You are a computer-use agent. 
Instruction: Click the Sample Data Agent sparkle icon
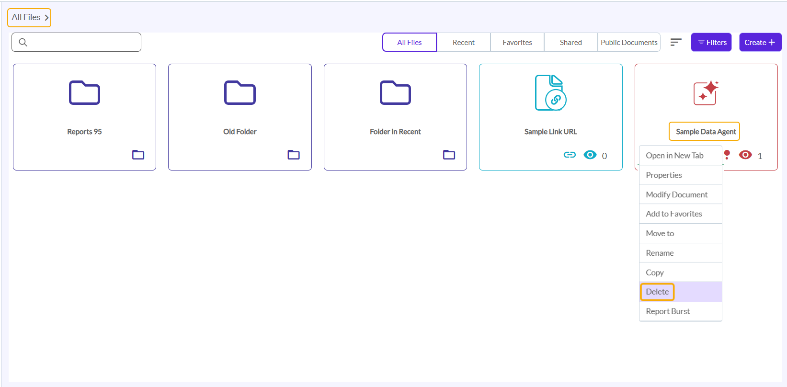click(x=706, y=92)
